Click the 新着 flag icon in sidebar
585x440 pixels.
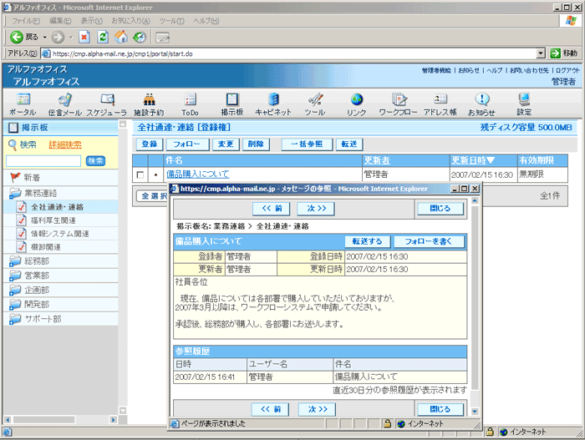15,177
